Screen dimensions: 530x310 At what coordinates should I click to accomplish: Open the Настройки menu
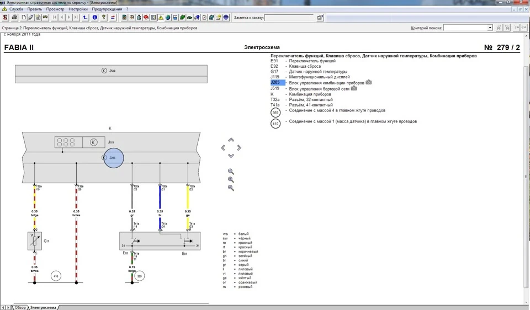[x=78, y=9]
